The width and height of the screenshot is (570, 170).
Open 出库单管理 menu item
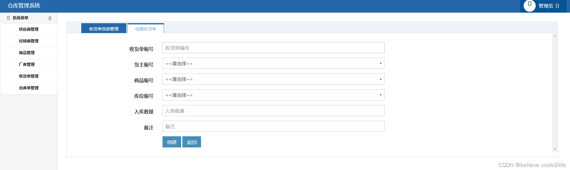click(29, 88)
